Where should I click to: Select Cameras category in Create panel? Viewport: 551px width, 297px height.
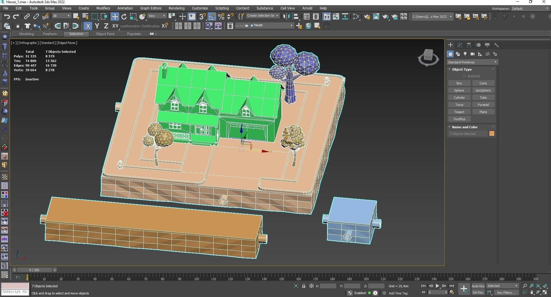(473, 54)
